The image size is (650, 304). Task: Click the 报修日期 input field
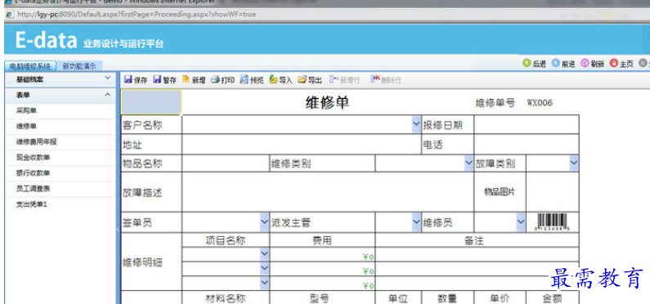[526, 124]
